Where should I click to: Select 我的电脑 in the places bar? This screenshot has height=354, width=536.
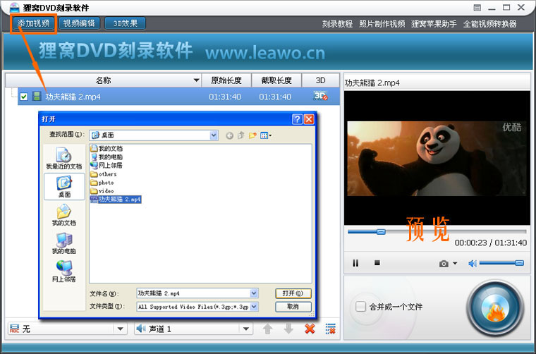coord(64,243)
